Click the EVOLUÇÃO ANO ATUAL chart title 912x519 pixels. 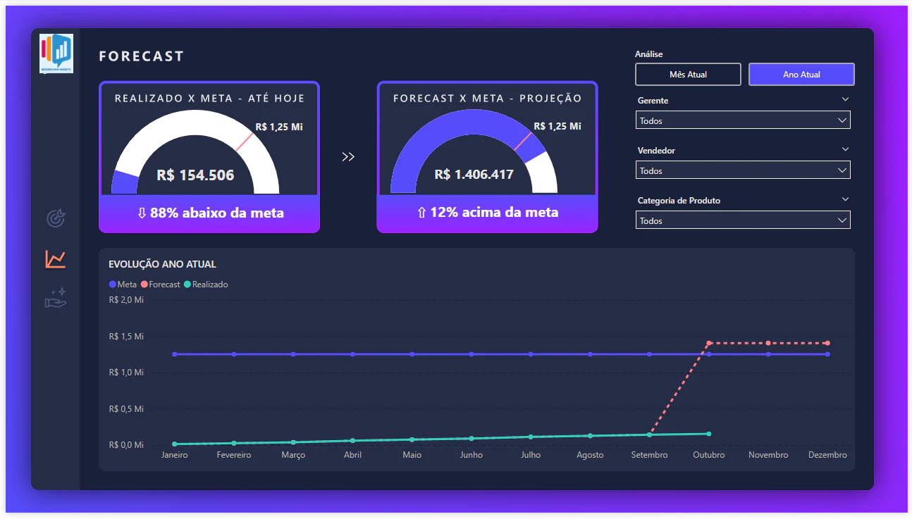point(162,265)
